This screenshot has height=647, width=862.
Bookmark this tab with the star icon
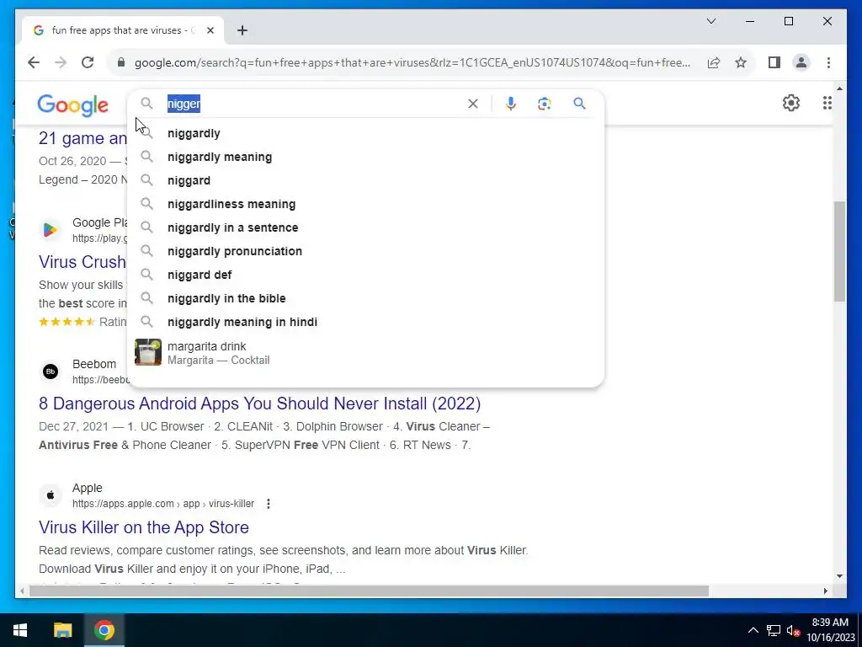pos(741,62)
